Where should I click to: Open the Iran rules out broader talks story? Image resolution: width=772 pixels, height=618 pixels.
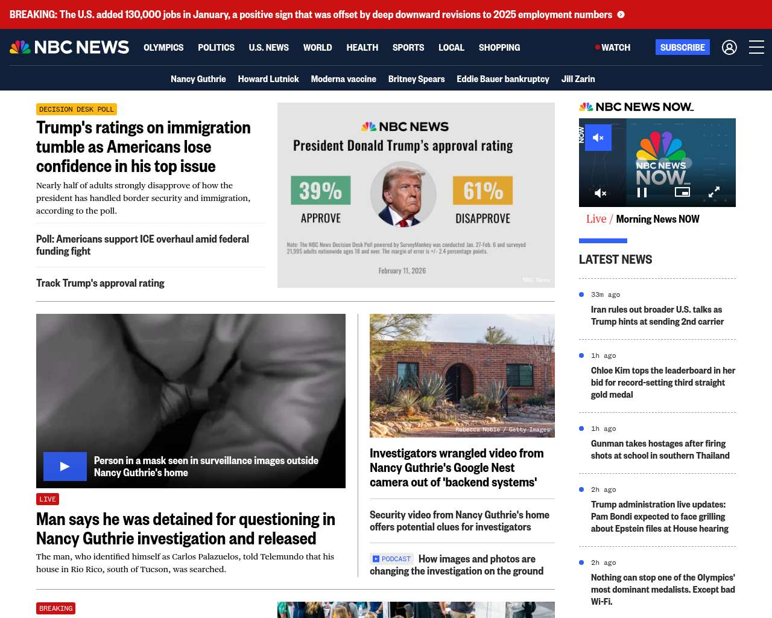(x=657, y=316)
